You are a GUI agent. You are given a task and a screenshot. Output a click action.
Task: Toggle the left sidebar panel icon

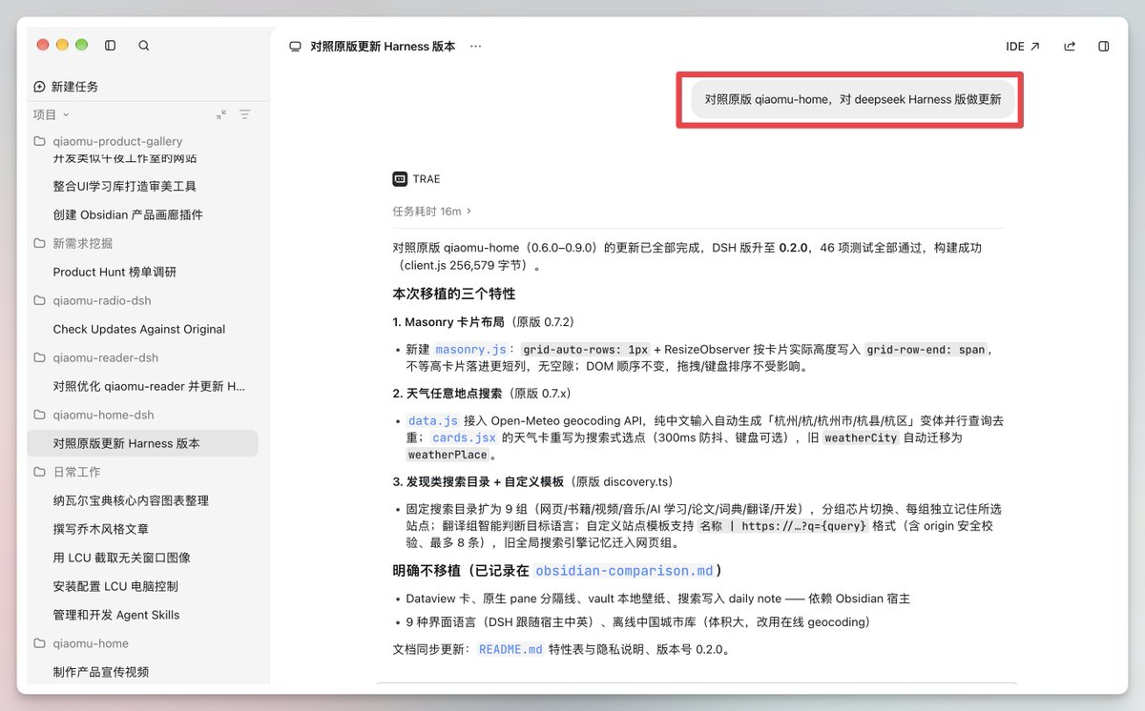click(x=111, y=45)
